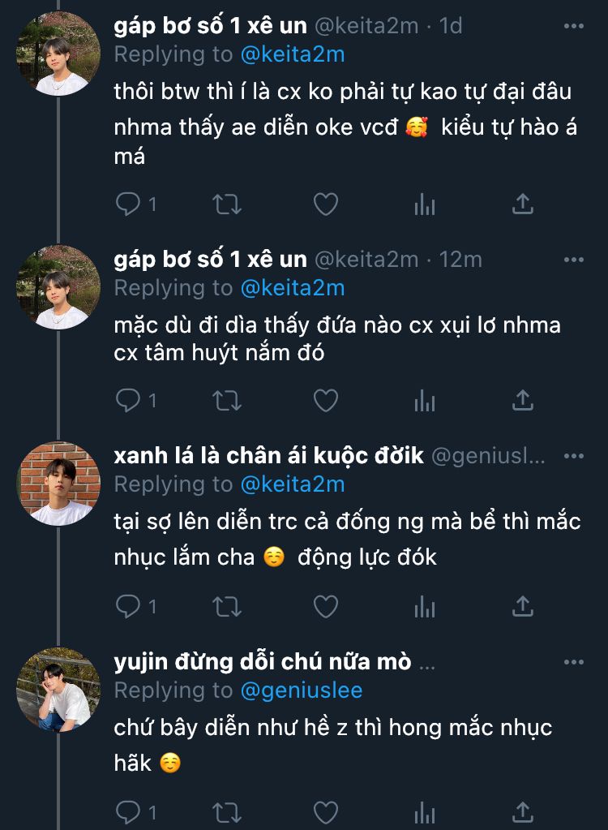Share the 'thôi btw' tweet
The image size is (608, 830).
point(523,204)
